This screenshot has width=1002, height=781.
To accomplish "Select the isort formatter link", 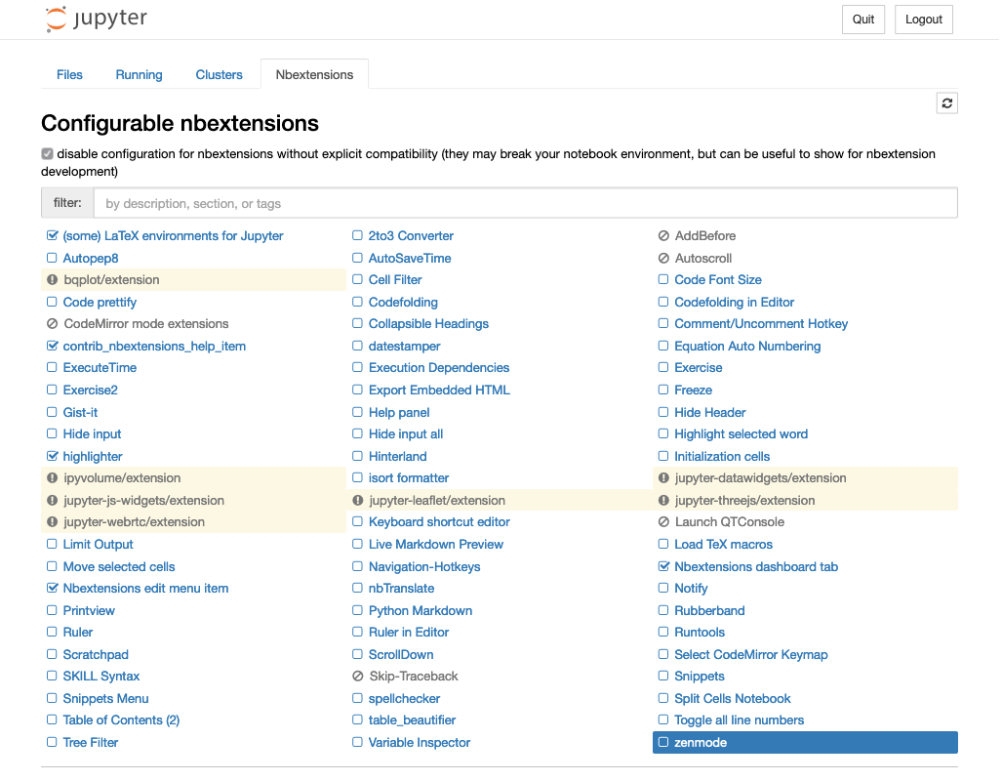I will (x=409, y=477).
